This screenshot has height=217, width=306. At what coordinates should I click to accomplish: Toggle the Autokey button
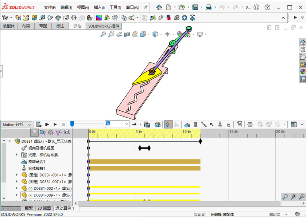tap(168, 124)
